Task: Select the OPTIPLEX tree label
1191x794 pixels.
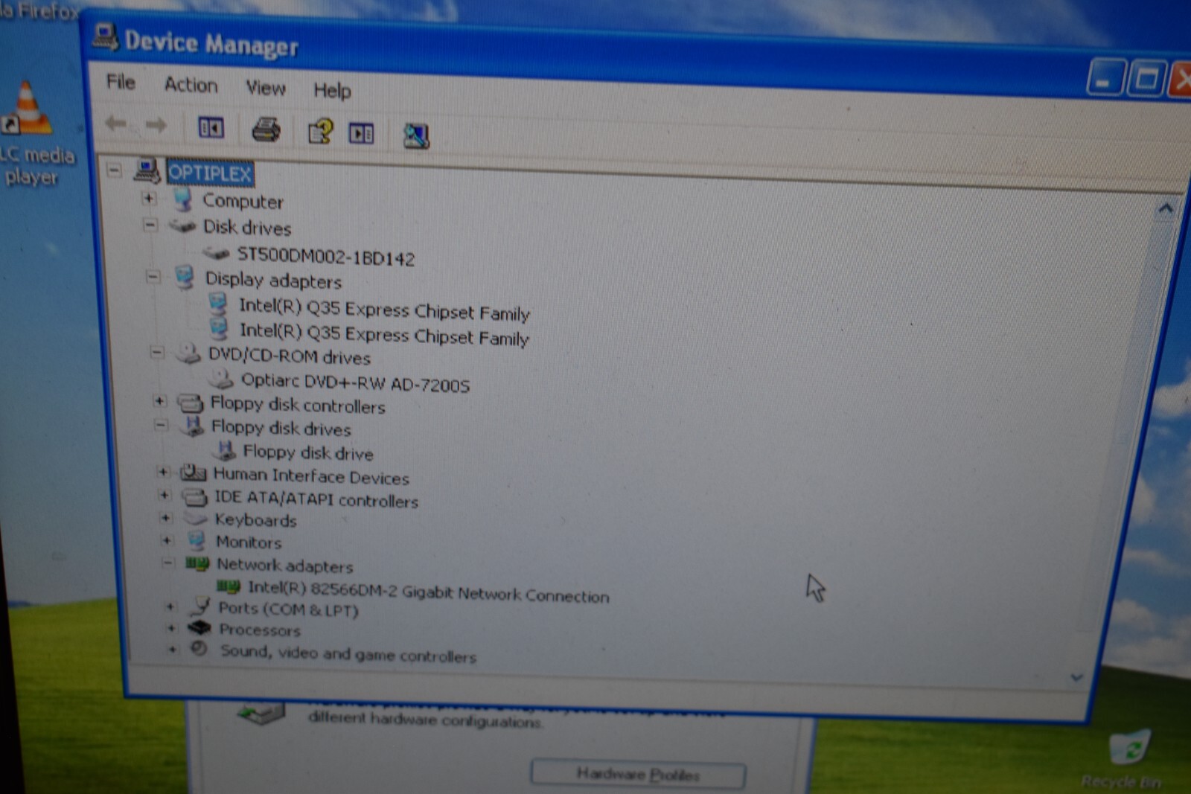Action: coord(210,173)
